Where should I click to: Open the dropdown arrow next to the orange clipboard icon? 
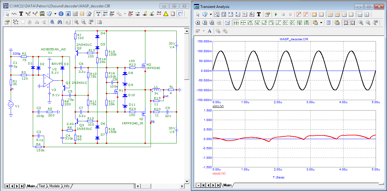[x=321, y=22]
